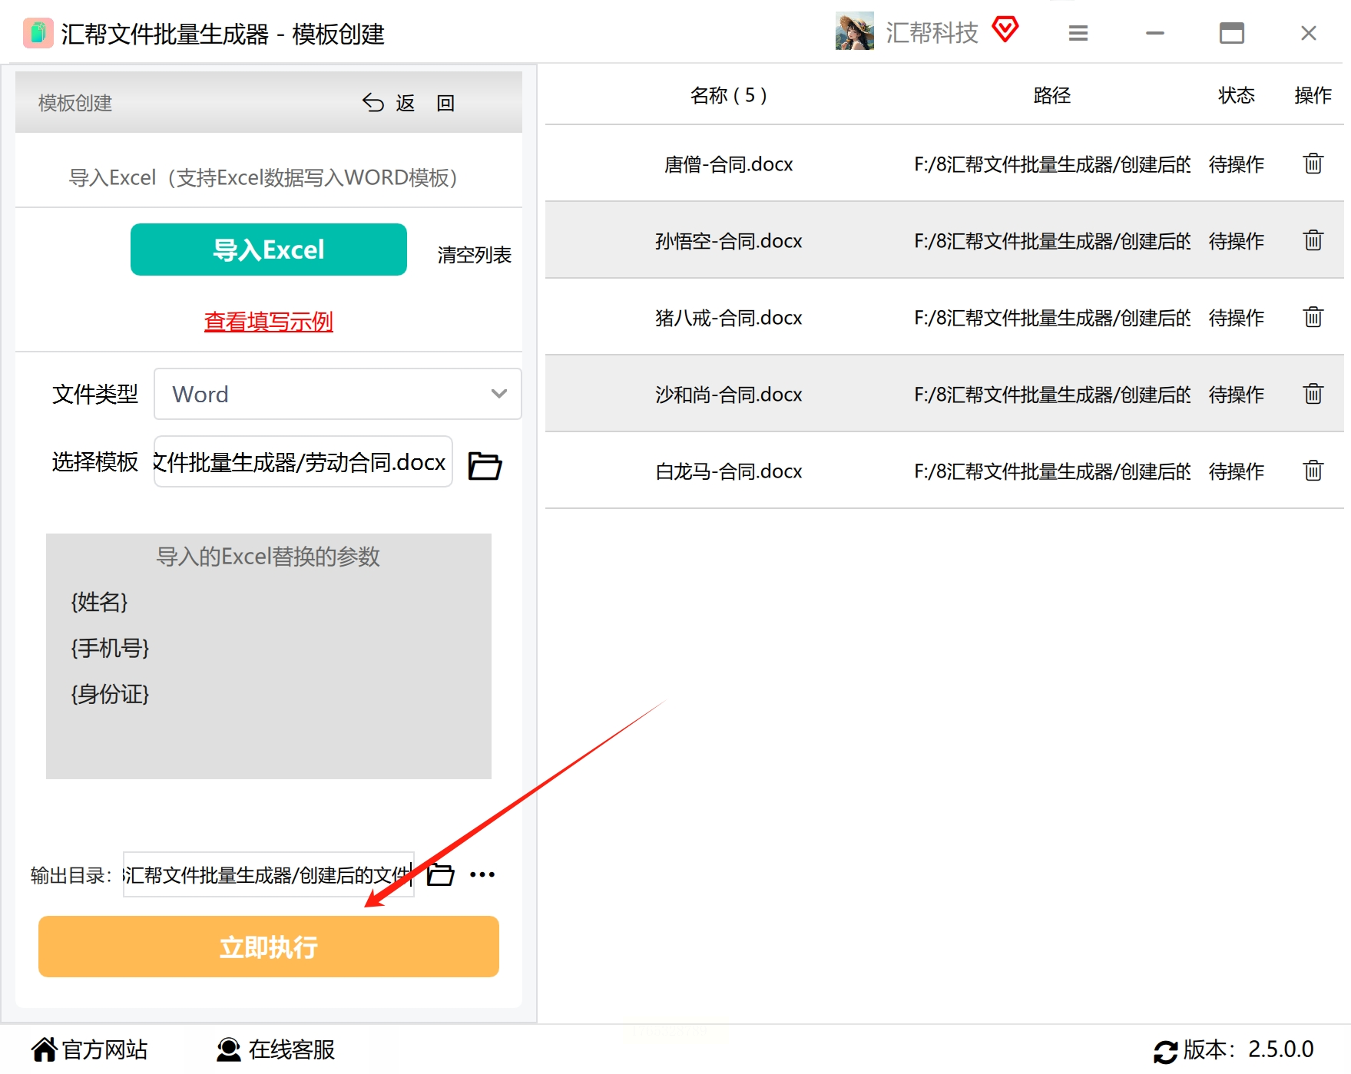Click the 导入Excel button
1351x1074 pixels.
(x=269, y=249)
